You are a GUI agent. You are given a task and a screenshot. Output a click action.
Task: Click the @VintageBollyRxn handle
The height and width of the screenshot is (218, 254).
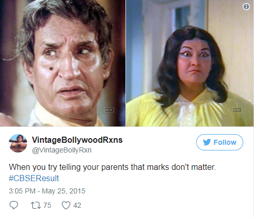click(x=62, y=150)
